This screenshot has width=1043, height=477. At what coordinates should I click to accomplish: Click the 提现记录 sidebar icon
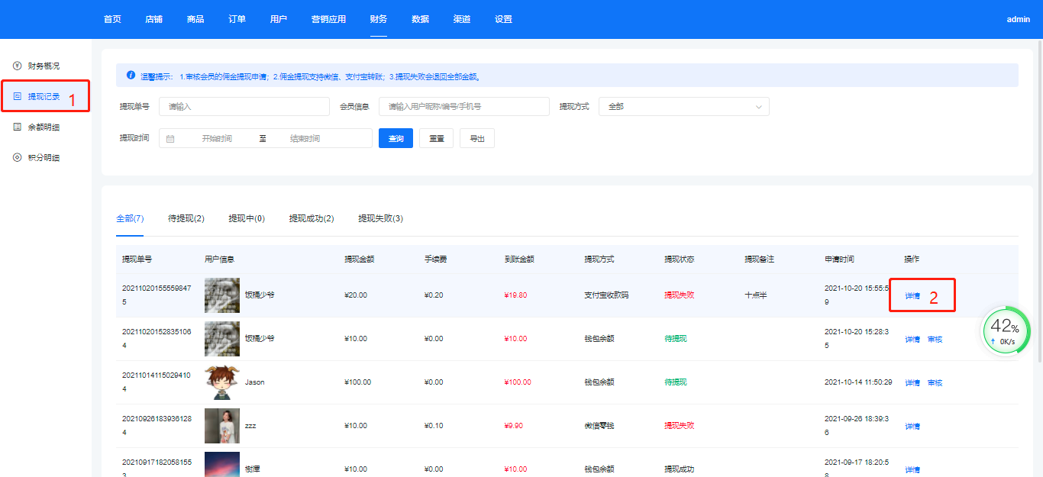pyautogui.click(x=18, y=97)
